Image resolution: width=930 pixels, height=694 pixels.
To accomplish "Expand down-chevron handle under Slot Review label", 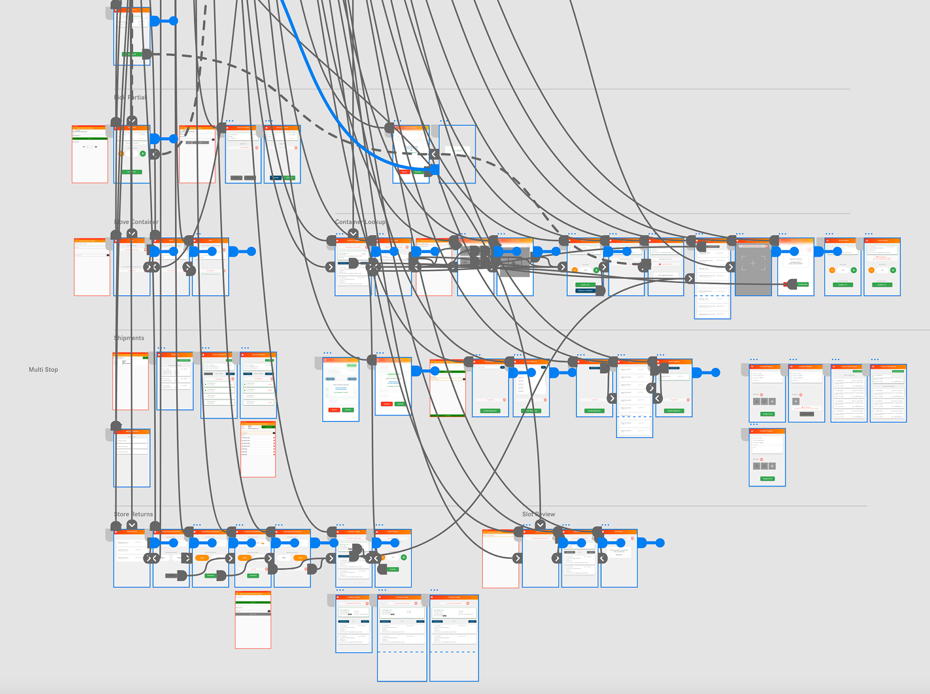I will tap(540, 525).
